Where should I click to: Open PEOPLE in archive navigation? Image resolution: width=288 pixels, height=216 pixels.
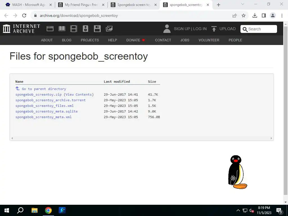pos(235,40)
